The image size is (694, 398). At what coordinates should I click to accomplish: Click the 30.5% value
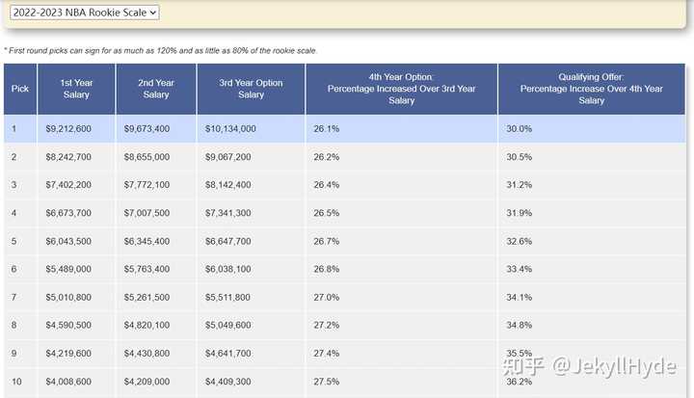pos(520,157)
